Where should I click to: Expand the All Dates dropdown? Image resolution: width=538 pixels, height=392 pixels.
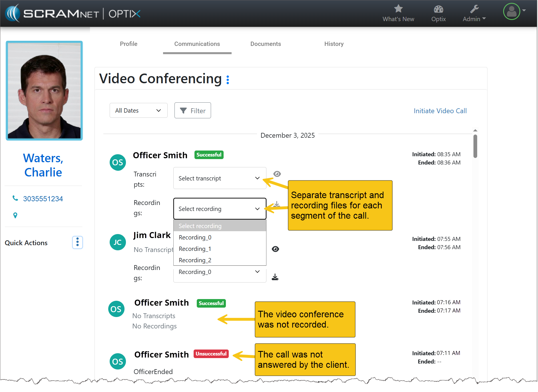point(138,111)
